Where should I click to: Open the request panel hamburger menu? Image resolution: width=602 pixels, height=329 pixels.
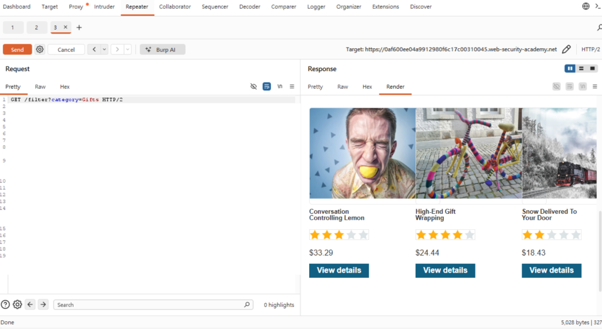(x=292, y=86)
